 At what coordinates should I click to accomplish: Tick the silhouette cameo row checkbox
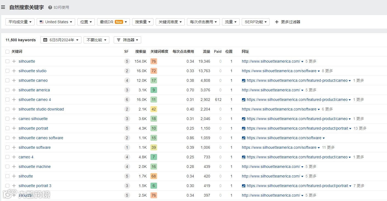(7, 80)
